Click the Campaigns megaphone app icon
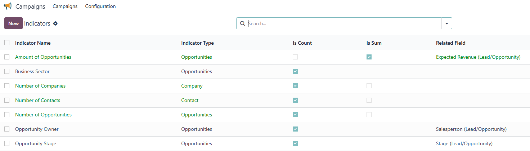The height and width of the screenshot is (151, 530). click(8, 6)
